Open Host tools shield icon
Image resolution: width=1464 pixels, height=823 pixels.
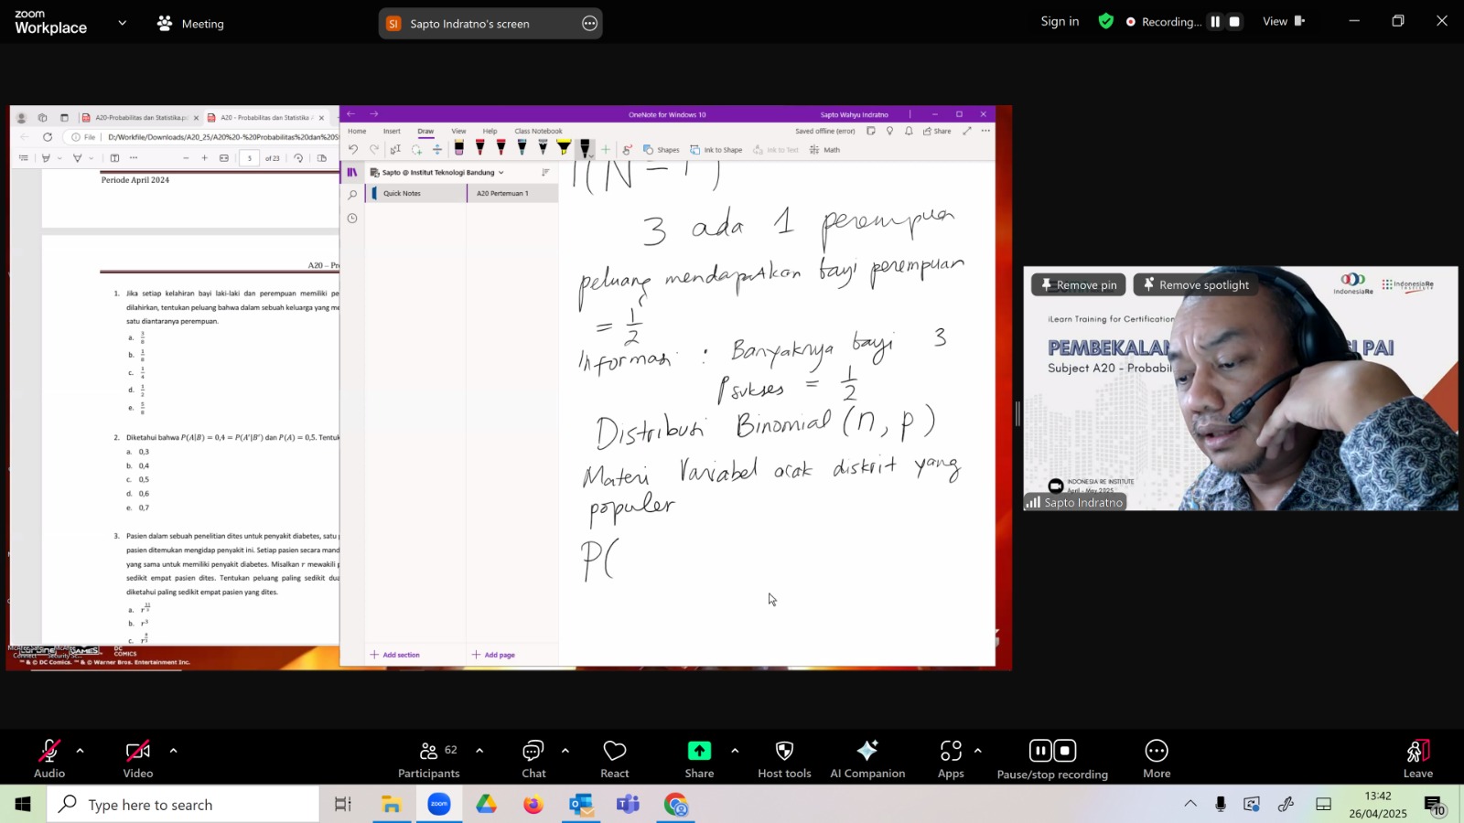[784, 760]
